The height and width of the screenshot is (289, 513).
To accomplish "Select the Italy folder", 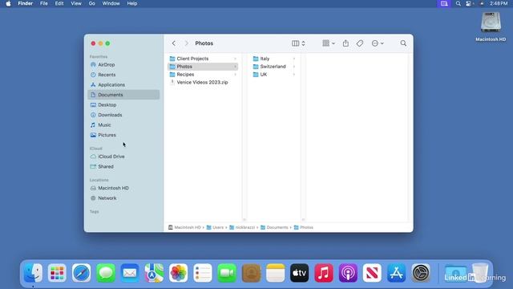I will point(273,59).
